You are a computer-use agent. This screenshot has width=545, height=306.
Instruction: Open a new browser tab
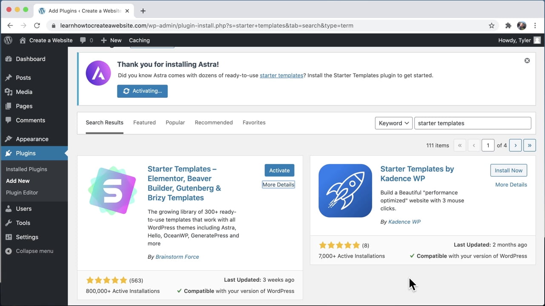[x=143, y=11]
